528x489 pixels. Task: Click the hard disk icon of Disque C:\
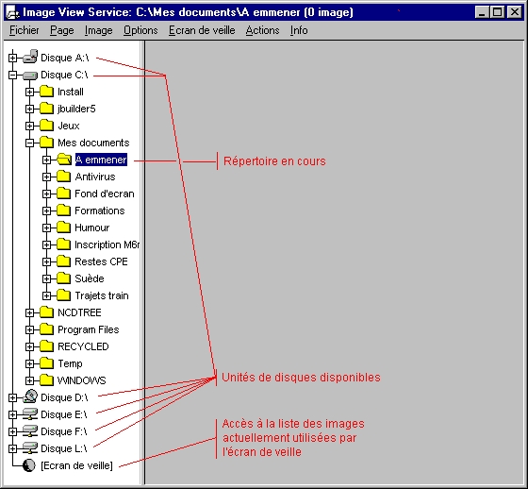coord(30,76)
